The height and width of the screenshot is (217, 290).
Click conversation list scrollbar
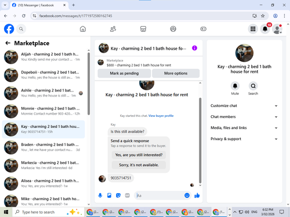(x=89, y=84)
